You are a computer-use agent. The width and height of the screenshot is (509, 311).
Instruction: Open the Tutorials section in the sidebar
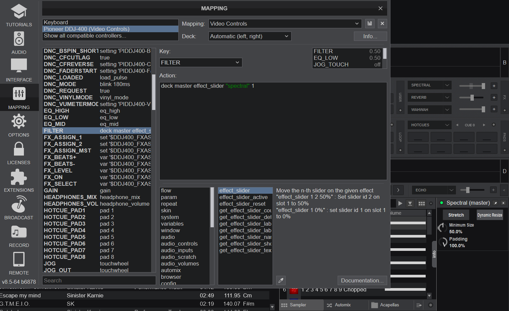click(x=19, y=16)
